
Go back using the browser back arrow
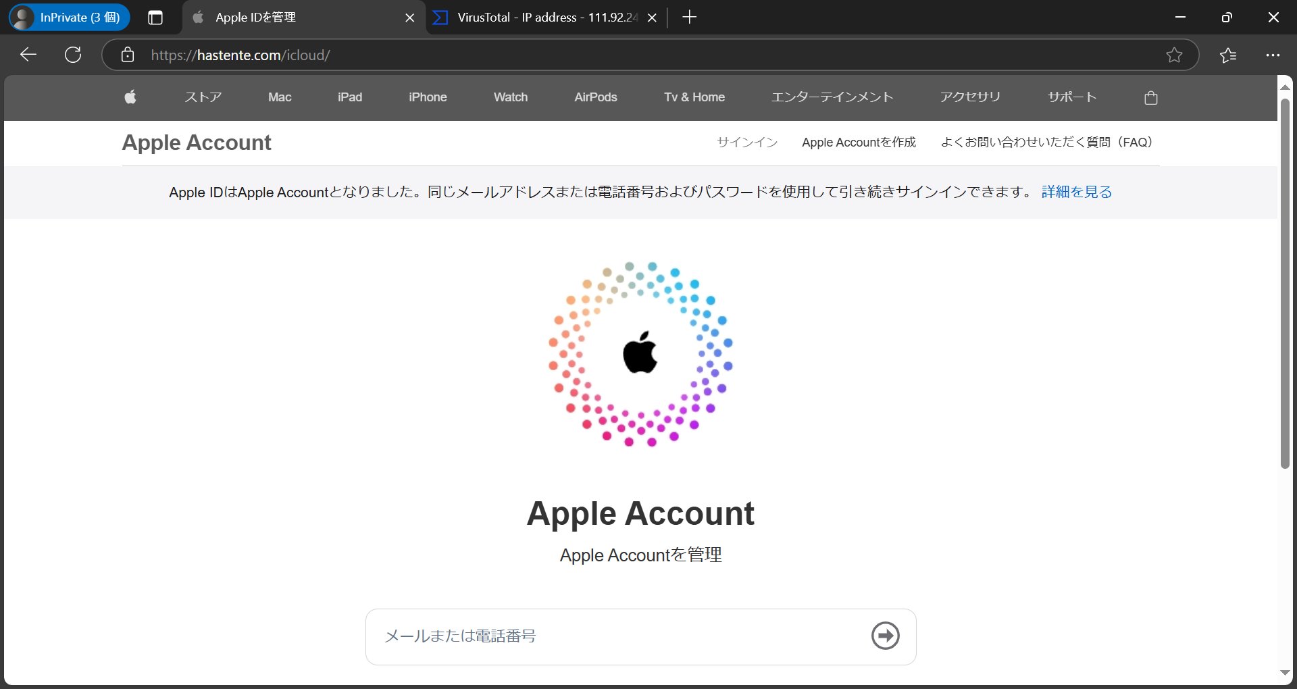coord(28,55)
